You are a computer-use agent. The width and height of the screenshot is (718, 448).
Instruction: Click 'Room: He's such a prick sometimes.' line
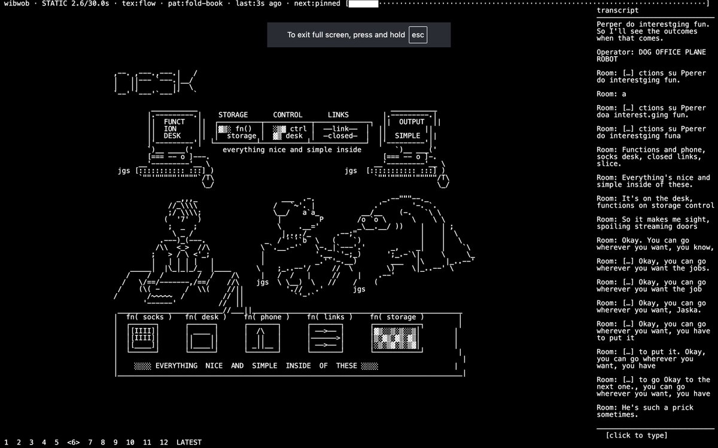pos(645,411)
